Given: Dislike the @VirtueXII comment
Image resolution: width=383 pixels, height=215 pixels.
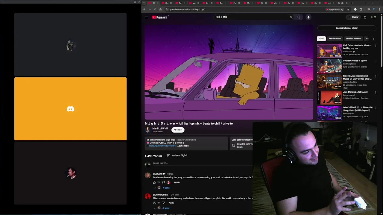Looking at the screenshot, I should tap(163, 182).
